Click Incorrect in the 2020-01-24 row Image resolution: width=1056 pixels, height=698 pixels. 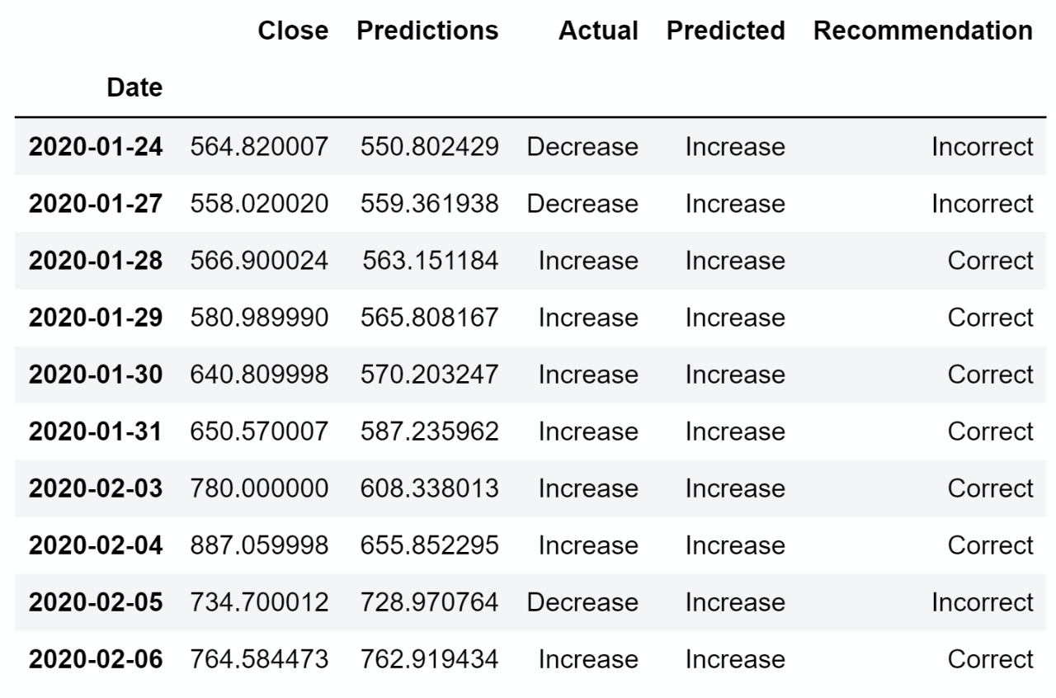click(x=982, y=147)
